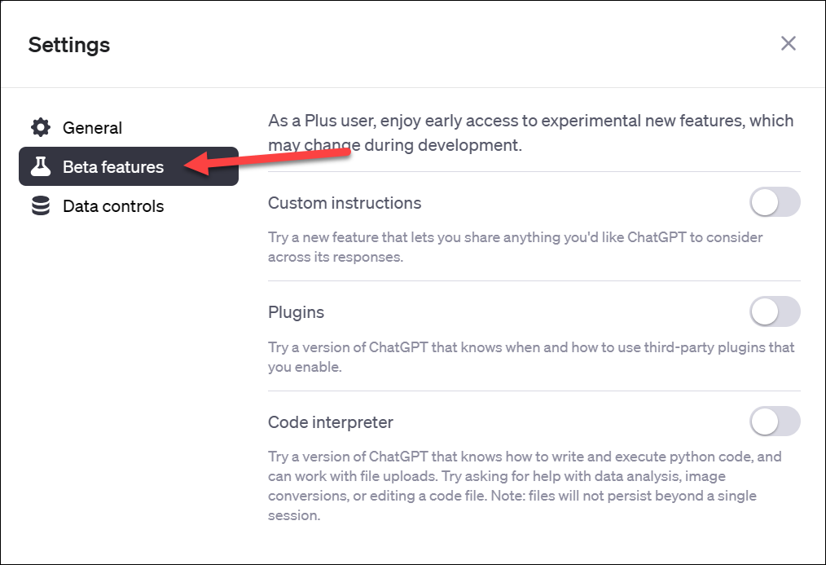The height and width of the screenshot is (565, 826).
Task: Click the Code interpreter title text
Action: pyautogui.click(x=330, y=422)
